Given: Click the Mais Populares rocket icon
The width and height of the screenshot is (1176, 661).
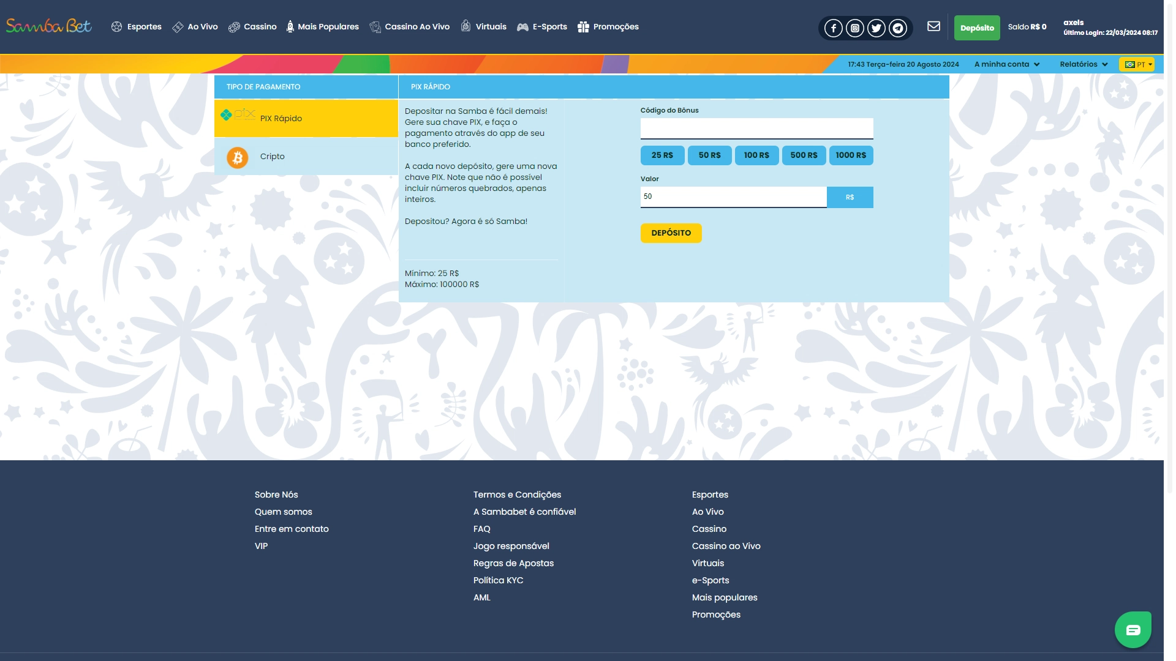Looking at the screenshot, I should click(290, 26).
